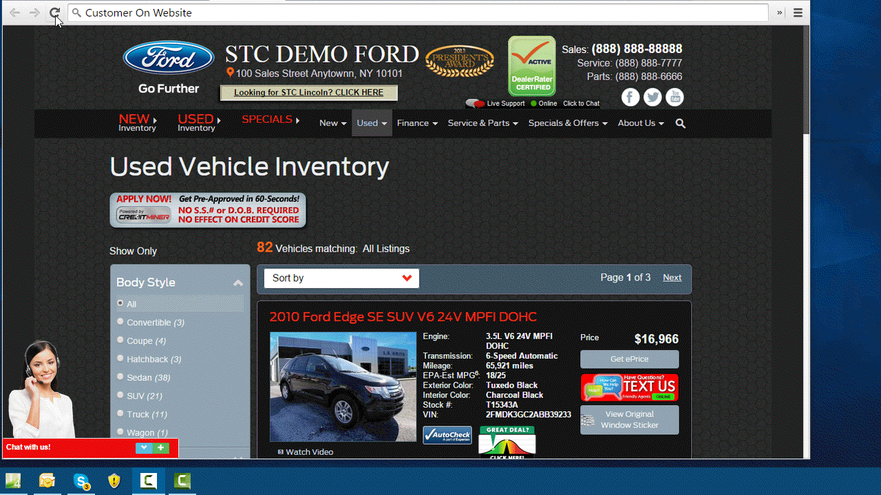Image resolution: width=881 pixels, height=495 pixels.
Task: Open the Facebook social icon
Action: click(x=630, y=98)
